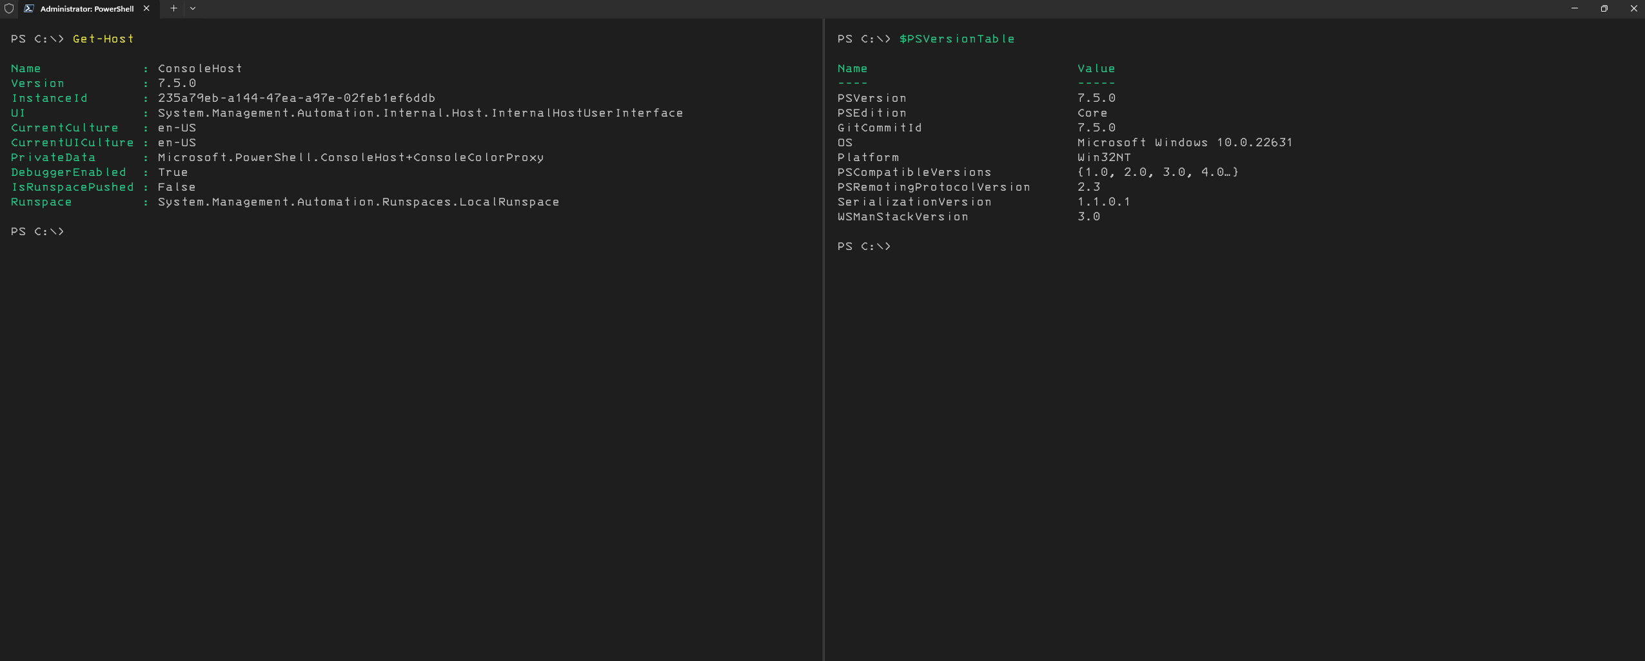Close the terminal window
Screen dimensions: 1645x661
(1633, 8)
